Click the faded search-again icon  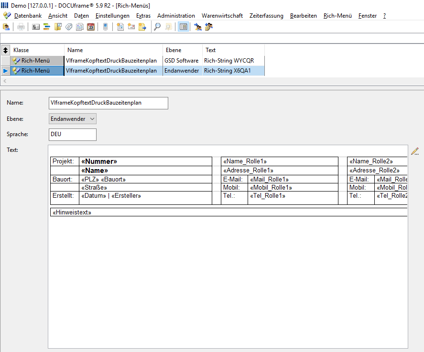[168, 27]
